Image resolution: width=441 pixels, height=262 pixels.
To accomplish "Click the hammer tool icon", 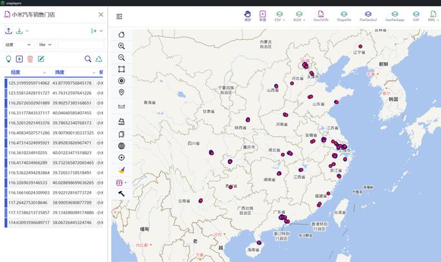I will 121,194.
